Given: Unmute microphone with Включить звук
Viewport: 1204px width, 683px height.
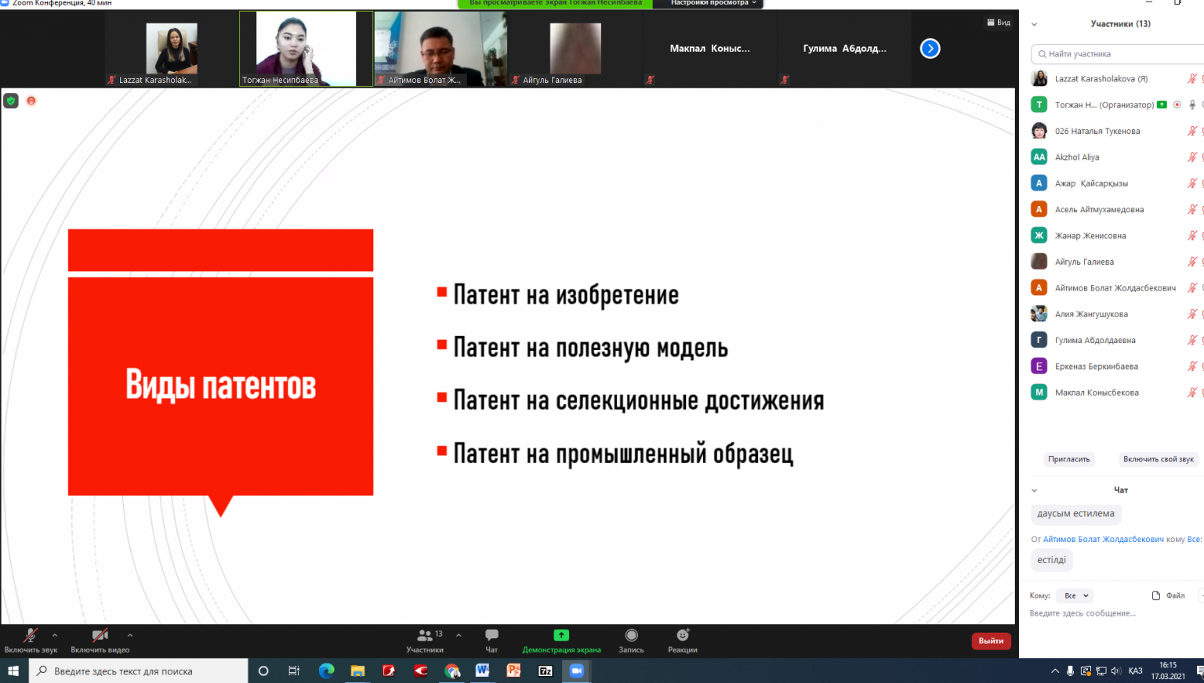Looking at the screenshot, I should pyautogui.click(x=31, y=636).
